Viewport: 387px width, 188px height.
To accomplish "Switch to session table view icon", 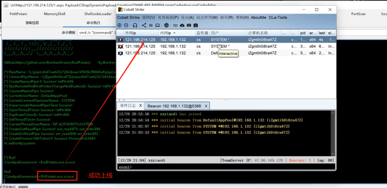I will click(151, 25).
